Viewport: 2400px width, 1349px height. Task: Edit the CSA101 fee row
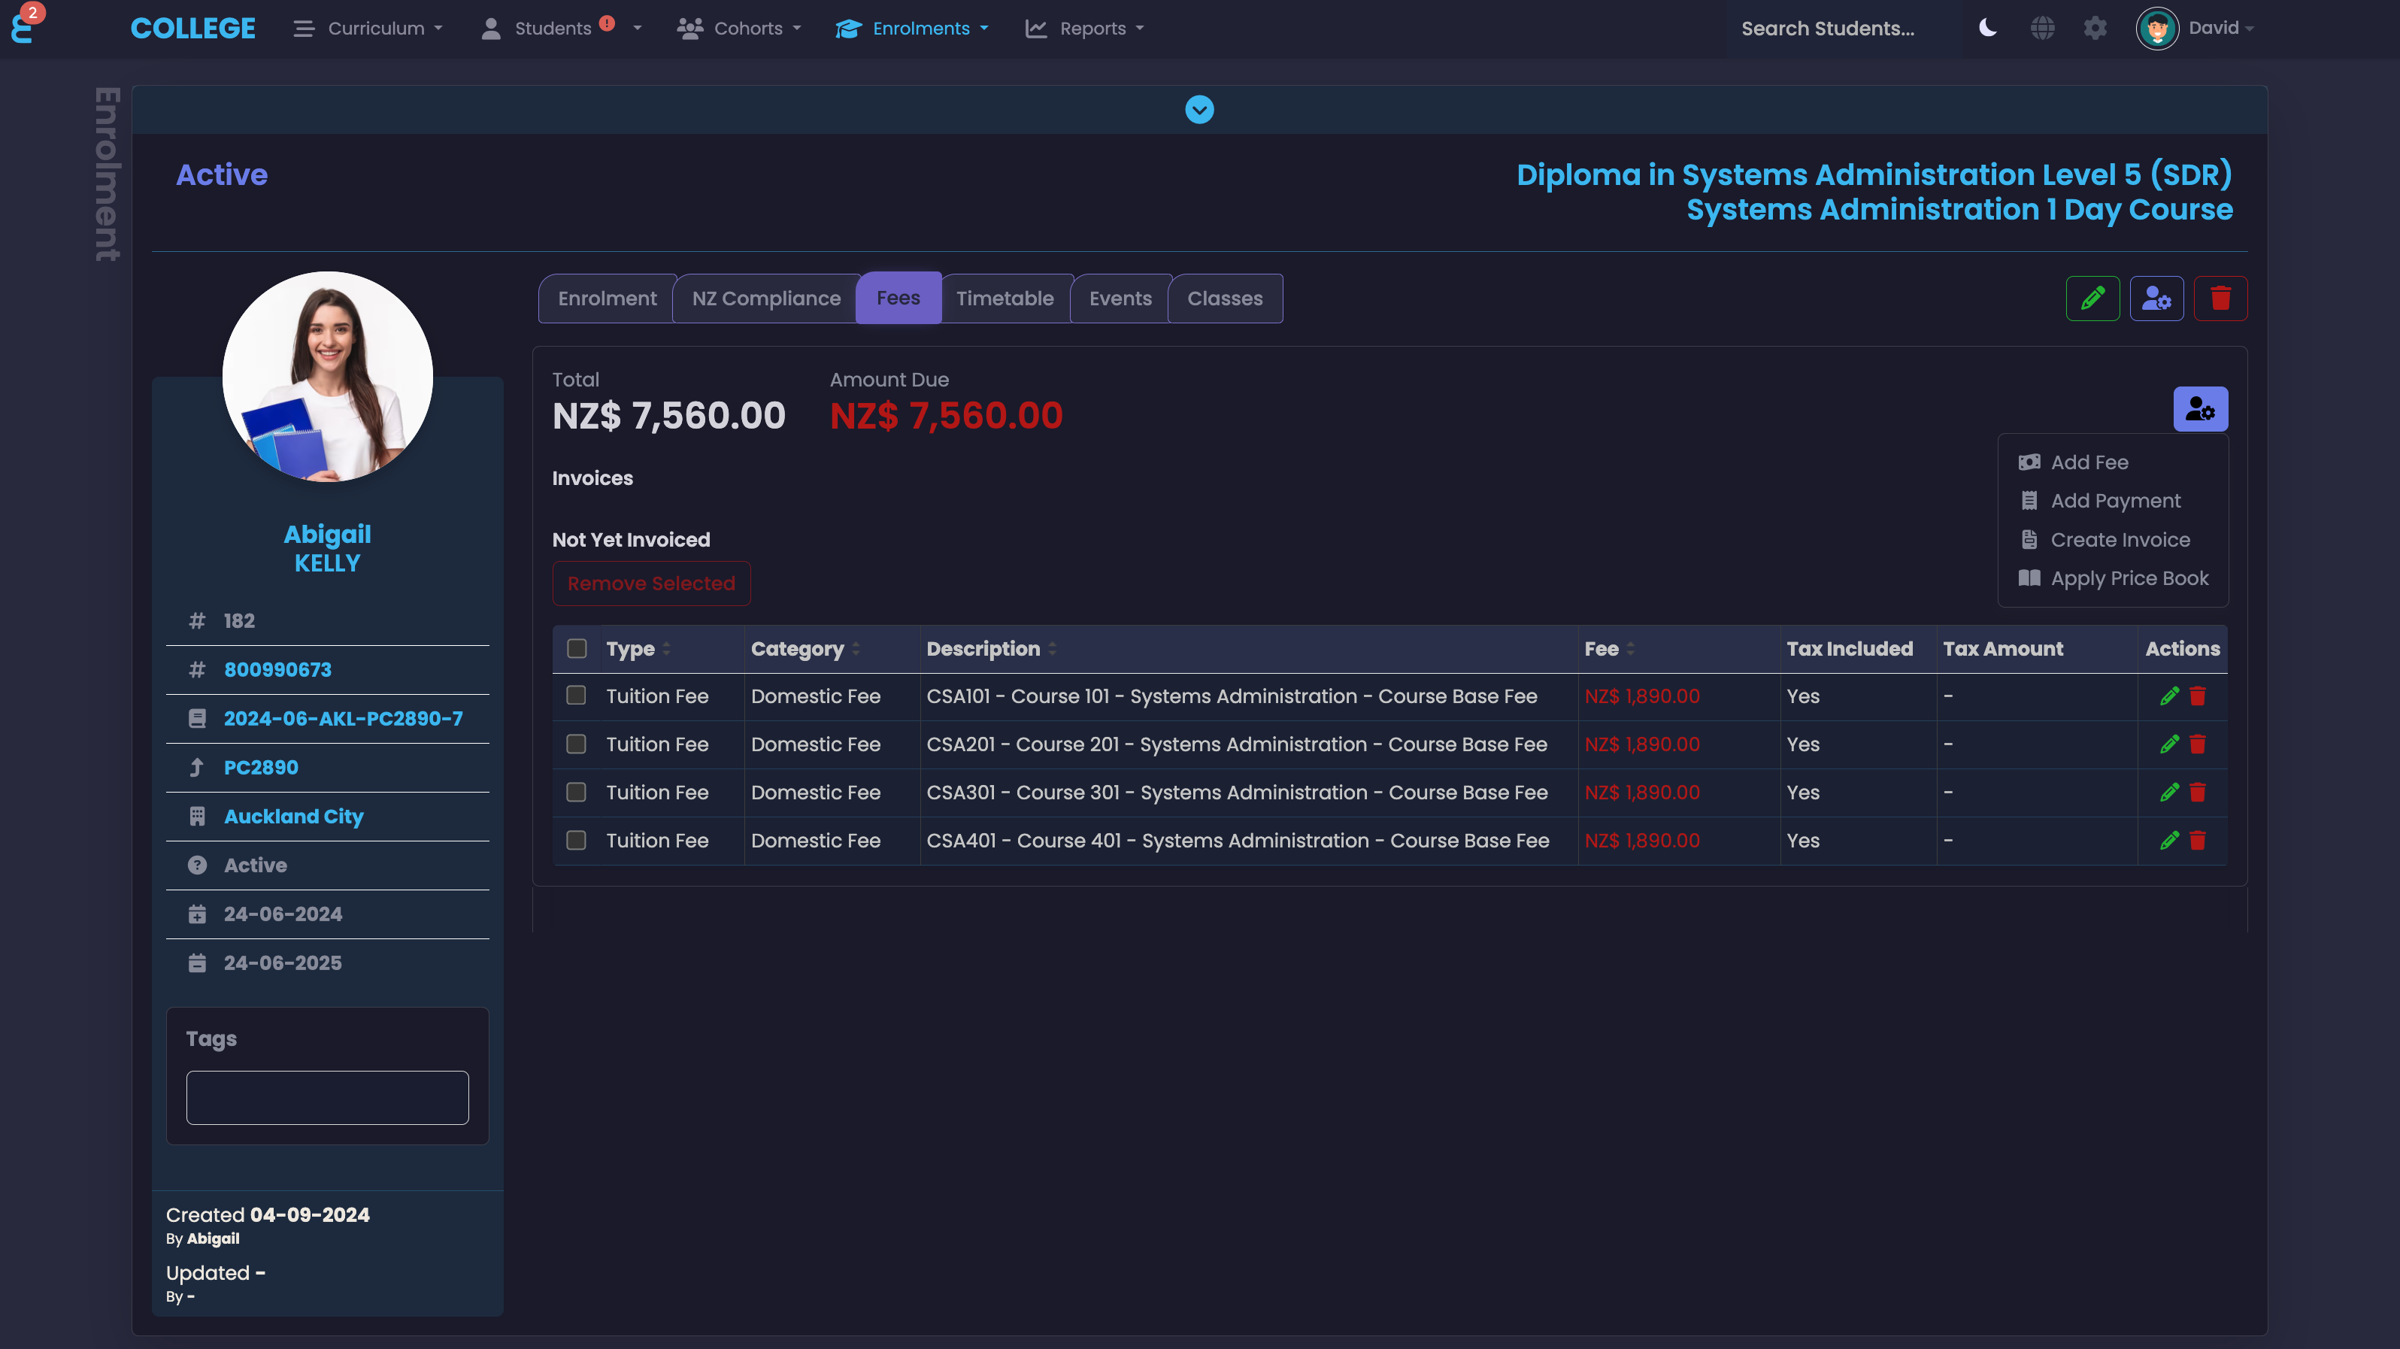(x=2169, y=696)
